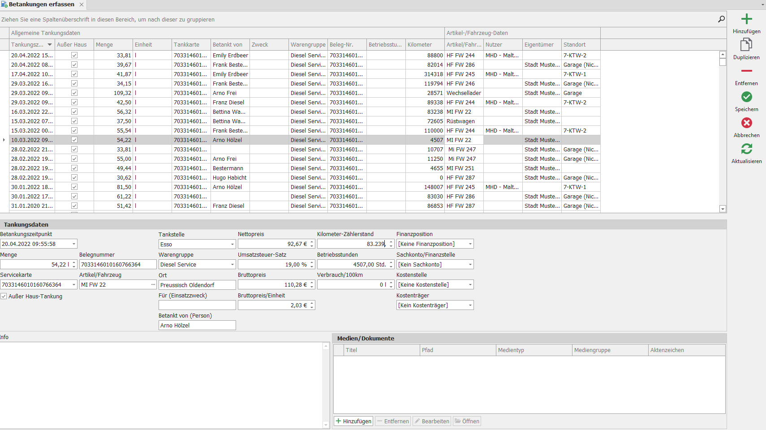Screen dimensions: 766x430
Task: Open Artikel/Fahrzeug lookup ellipsis button
Action: click(x=153, y=285)
